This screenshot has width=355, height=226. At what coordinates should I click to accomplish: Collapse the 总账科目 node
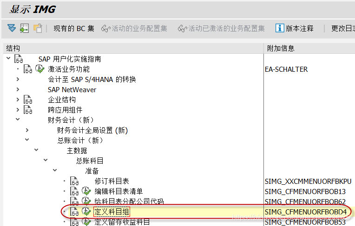pyautogui.click(x=46, y=160)
